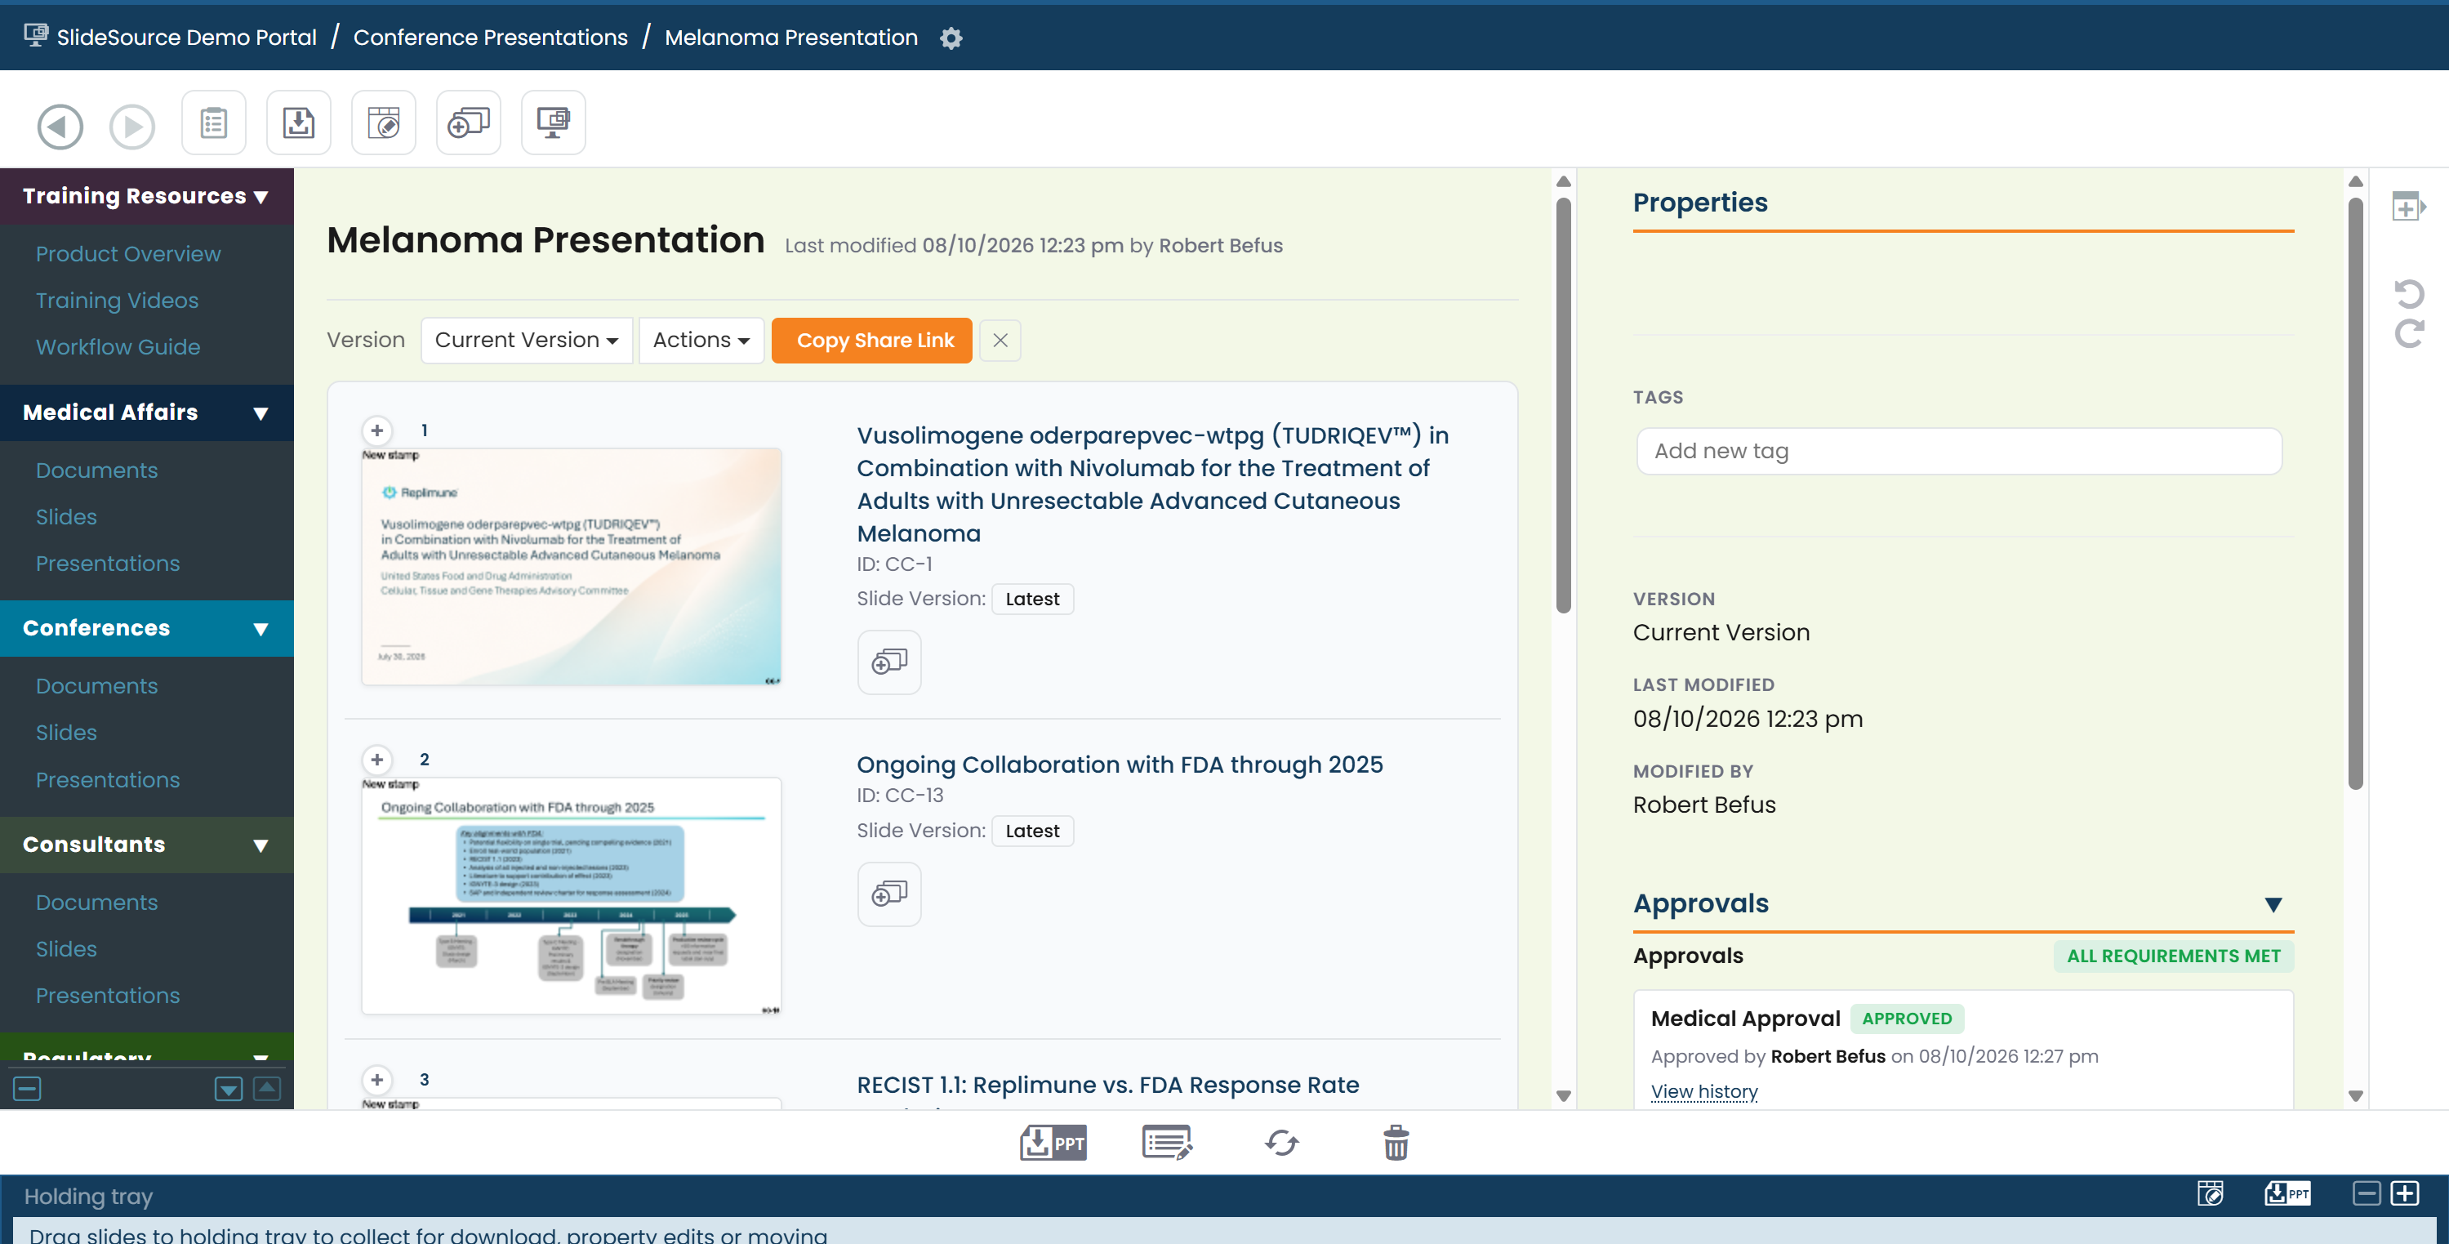This screenshot has width=2449, height=1244.
Task: Open RECIST 1.1 Replimune vs. FDA slide title
Action: 1107,1086
